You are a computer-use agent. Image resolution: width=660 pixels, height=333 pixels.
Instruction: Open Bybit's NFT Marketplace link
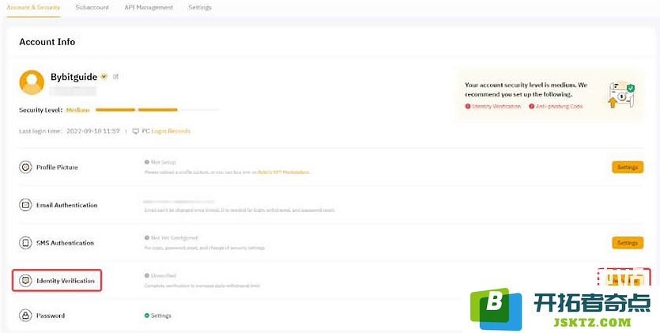283,172
